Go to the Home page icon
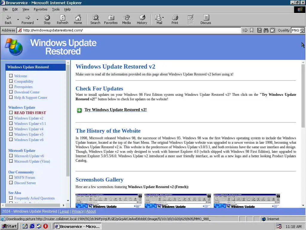 (78, 19)
